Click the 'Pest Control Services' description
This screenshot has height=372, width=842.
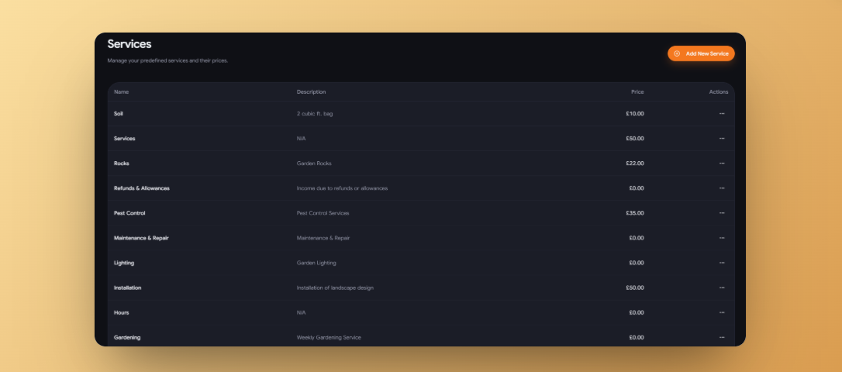click(323, 213)
